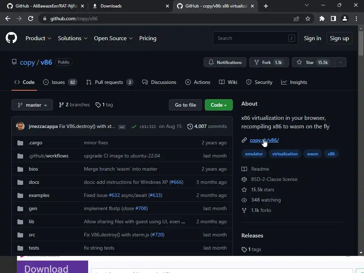Image resolution: width=364 pixels, height=273 pixels.
Task: Open the bios folder
Action: (x=33, y=169)
